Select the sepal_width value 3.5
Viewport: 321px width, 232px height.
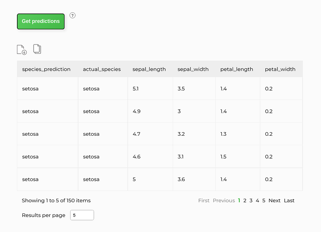point(181,89)
